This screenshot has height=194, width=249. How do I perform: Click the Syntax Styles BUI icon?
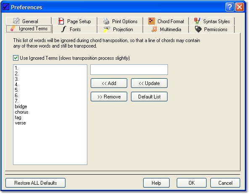pos(197,21)
